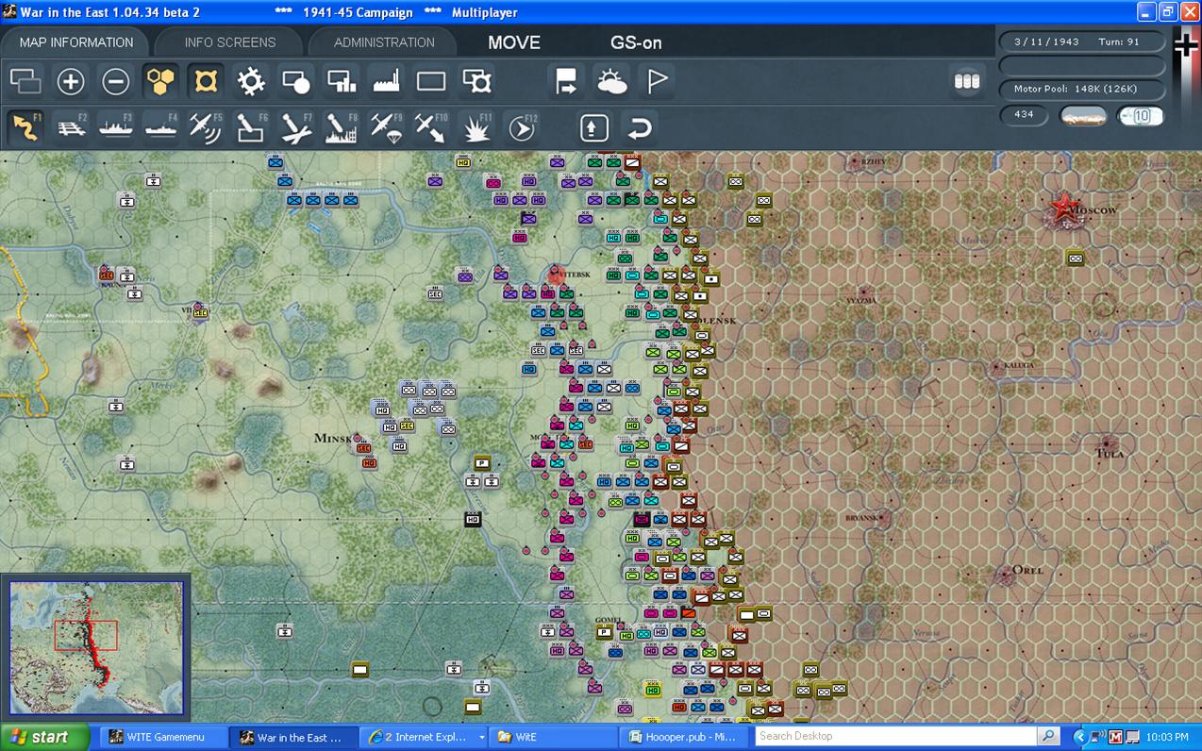Click the desktop search magnifier button
Screen dimensions: 1202x751
1048,737
